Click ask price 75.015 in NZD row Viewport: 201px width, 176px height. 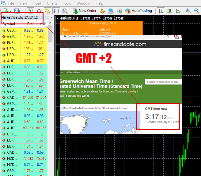pyautogui.click(x=41, y=159)
